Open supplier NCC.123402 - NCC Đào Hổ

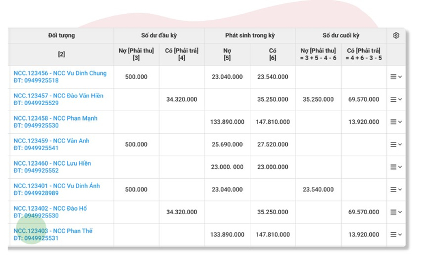(x=50, y=209)
